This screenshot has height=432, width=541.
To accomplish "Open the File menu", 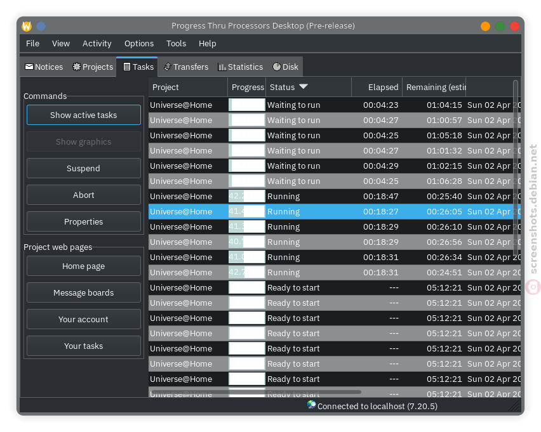I will (x=33, y=43).
